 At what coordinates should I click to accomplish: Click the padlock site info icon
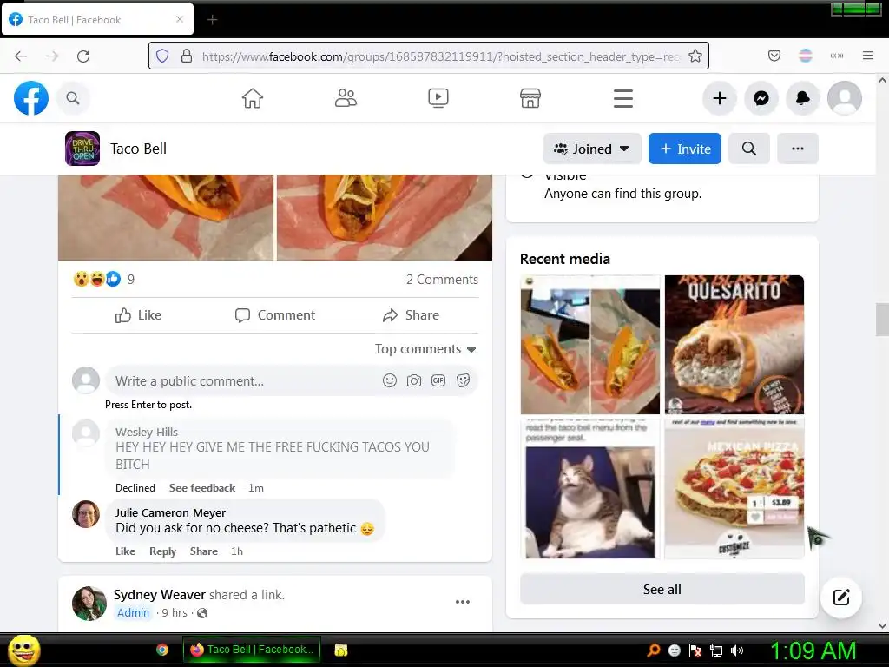point(187,56)
